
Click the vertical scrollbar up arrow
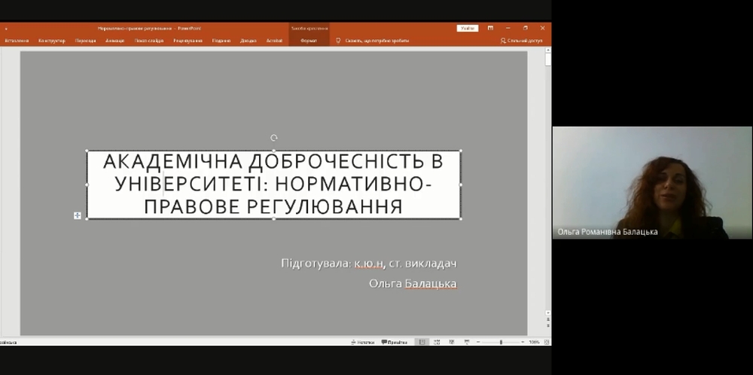(x=548, y=50)
